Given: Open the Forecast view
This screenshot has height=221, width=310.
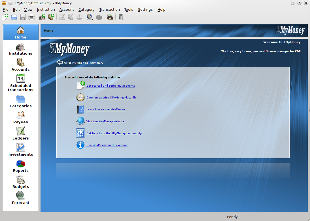Looking at the screenshot, I should coord(21,198).
